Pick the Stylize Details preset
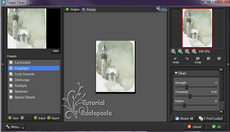Image resolution: width=230 pixels, height=132 pixels. (34, 97)
